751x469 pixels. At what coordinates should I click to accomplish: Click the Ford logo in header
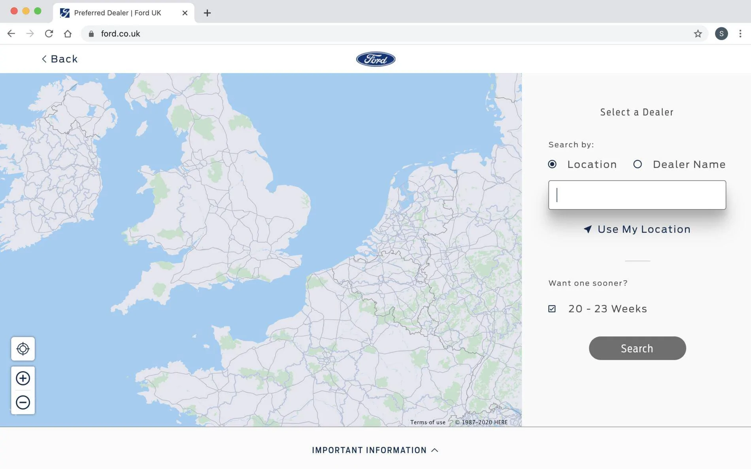[x=375, y=59]
